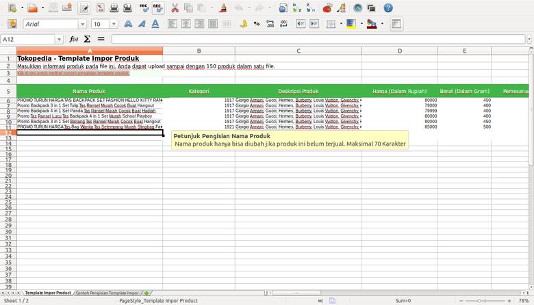This screenshot has width=534, height=305.
Task: Switch to Contoh Pengisian Template Impor tab
Action: coord(107,293)
